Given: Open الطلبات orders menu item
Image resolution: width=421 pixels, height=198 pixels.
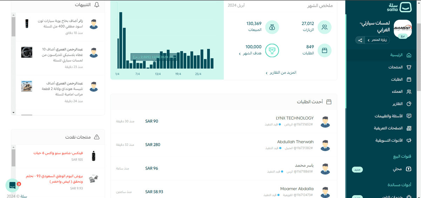Looking at the screenshot, I should point(381,80).
